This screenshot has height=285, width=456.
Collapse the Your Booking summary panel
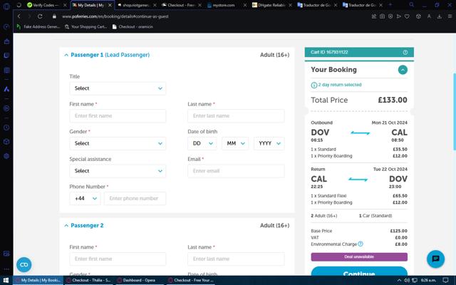click(403, 70)
